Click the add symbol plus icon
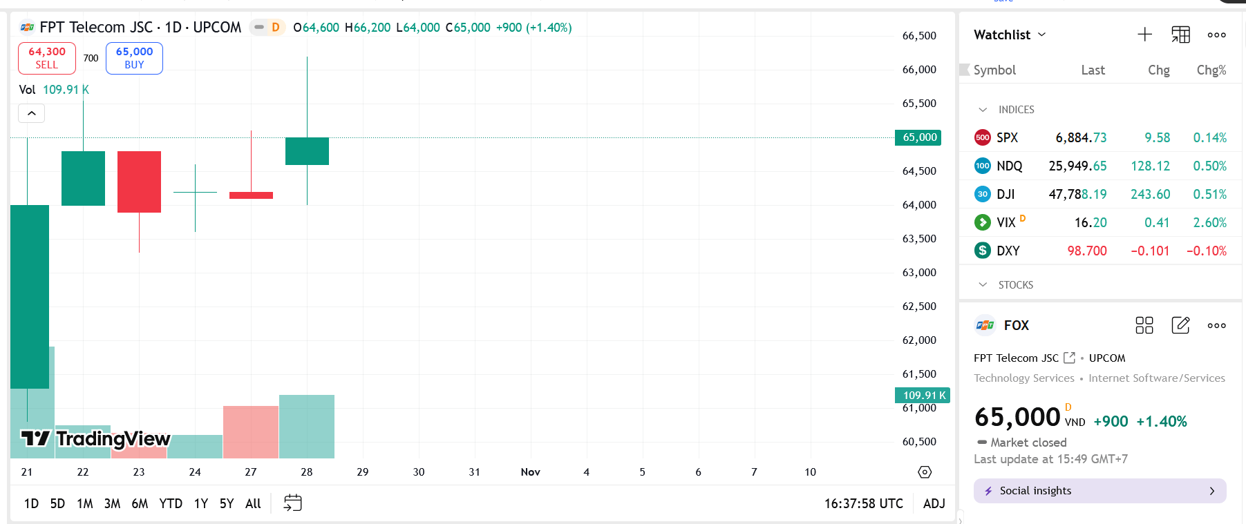The width and height of the screenshot is (1246, 524). point(1144,35)
